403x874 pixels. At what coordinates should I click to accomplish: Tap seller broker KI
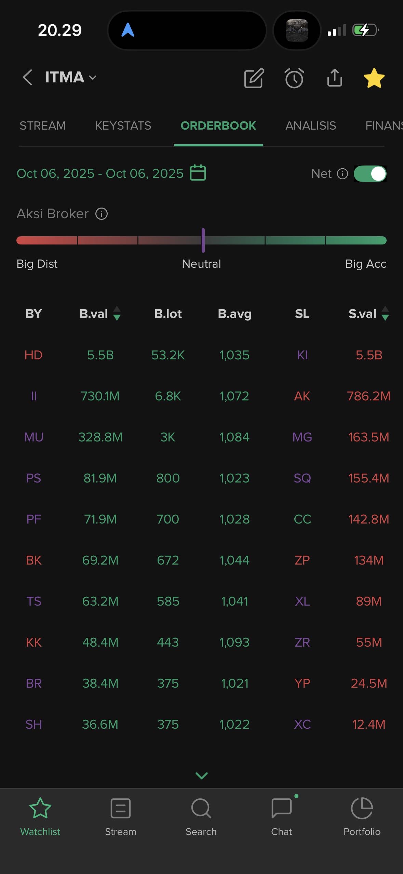pos(302,355)
